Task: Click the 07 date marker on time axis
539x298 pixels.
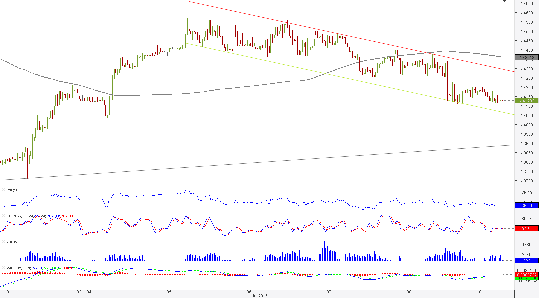Action: [329, 292]
